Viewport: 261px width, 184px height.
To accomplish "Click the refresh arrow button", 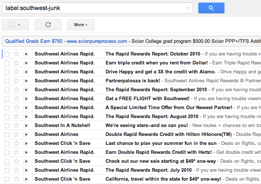I will (x=48, y=25).
